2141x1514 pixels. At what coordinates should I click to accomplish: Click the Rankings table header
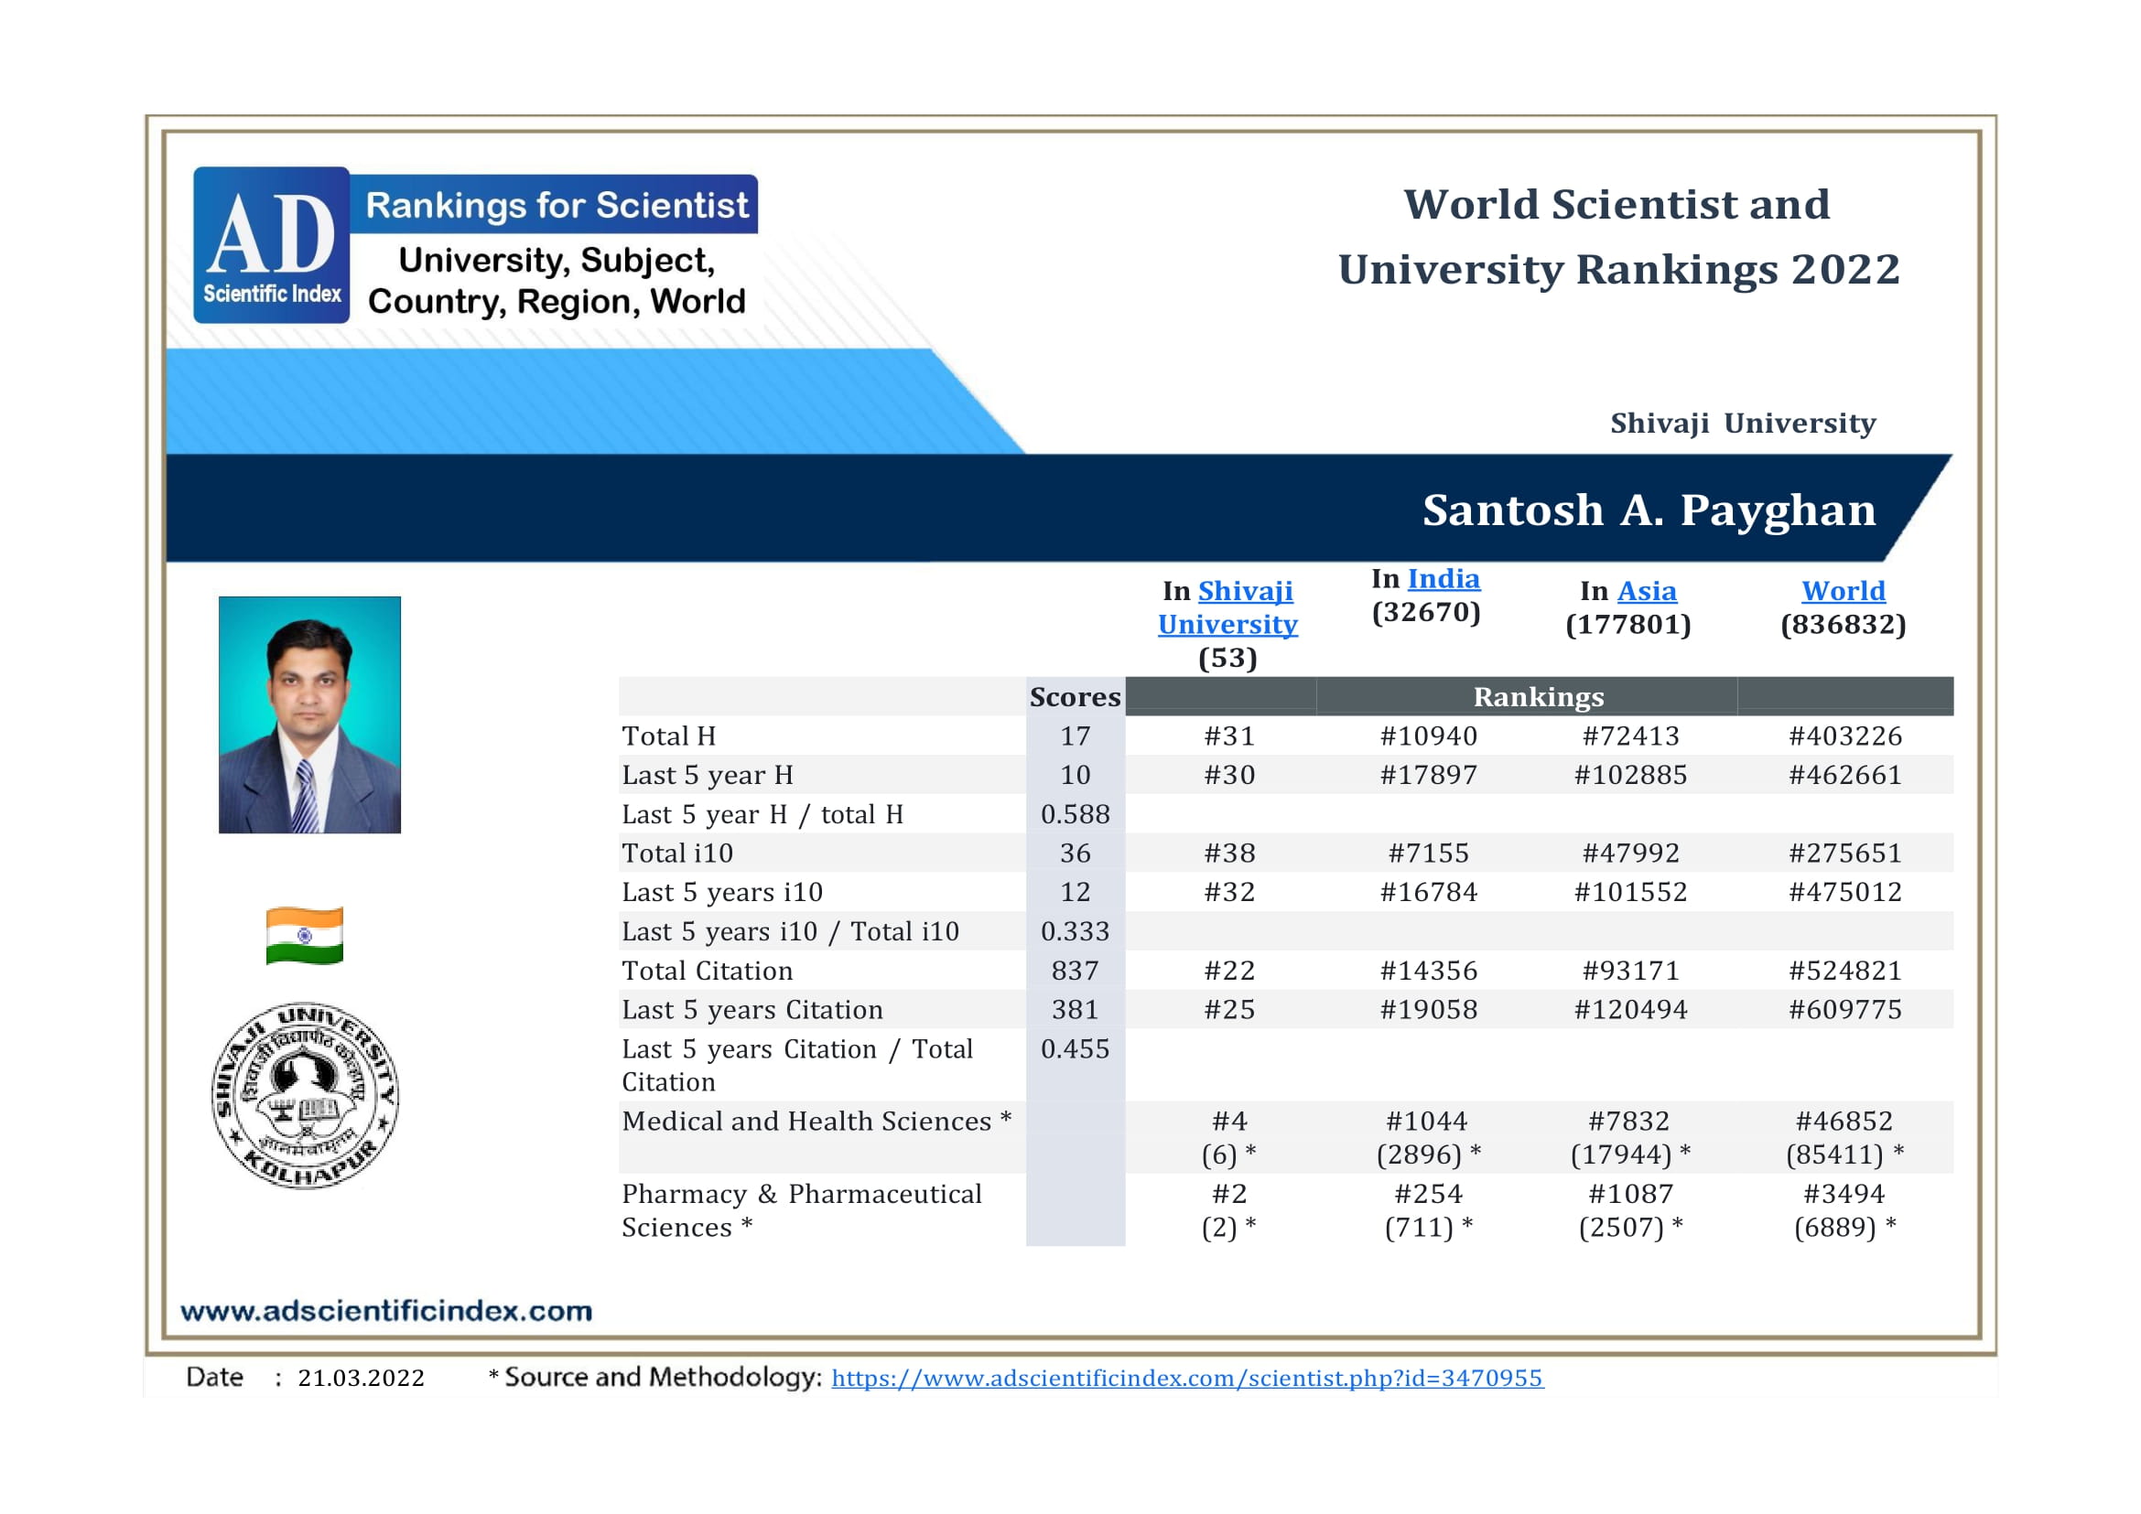click(1539, 697)
